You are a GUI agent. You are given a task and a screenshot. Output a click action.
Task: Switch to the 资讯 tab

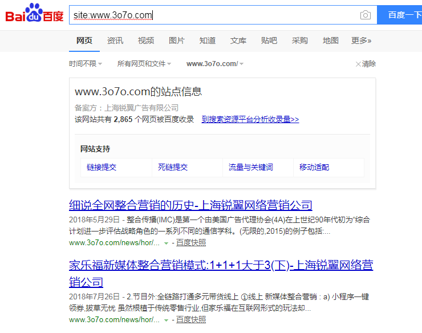pos(115,40)
